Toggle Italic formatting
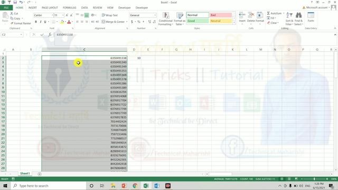338x190 pixels. [41, 22]
